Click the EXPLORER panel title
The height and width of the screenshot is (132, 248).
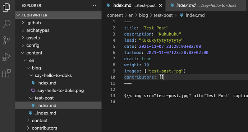[31, 5]
